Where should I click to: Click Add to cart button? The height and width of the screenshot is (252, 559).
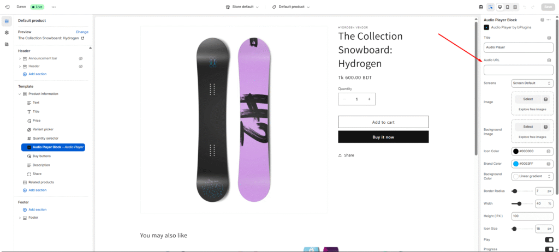point(383,122)
